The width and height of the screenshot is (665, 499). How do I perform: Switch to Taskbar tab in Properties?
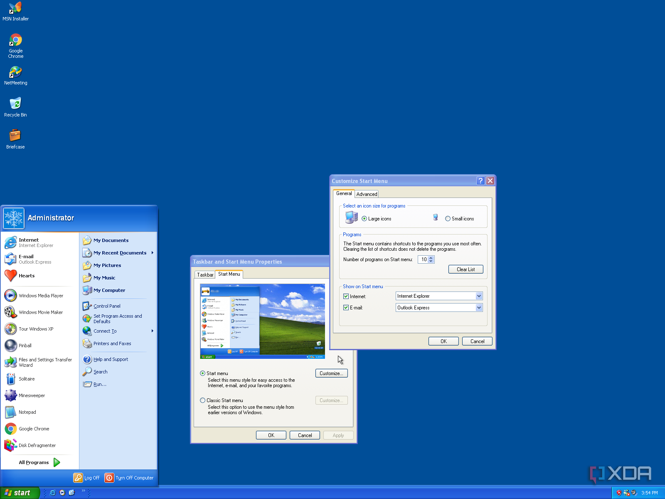pyautogui.click(x=205, y=275)
